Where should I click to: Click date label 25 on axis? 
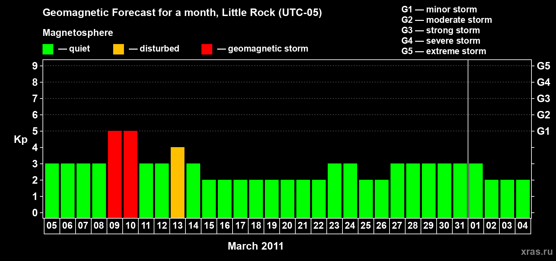[x=366, y=225]
